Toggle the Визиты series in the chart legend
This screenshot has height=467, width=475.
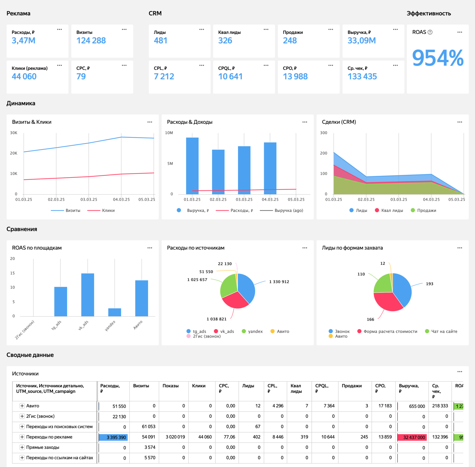tap(66, 210)
